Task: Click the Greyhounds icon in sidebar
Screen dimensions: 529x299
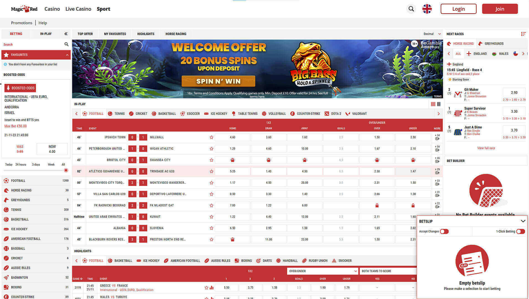Action: [6, 200]
